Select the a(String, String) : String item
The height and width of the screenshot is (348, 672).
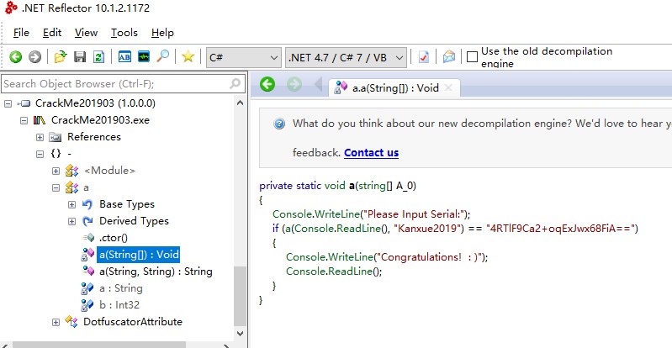pos(156,272)
